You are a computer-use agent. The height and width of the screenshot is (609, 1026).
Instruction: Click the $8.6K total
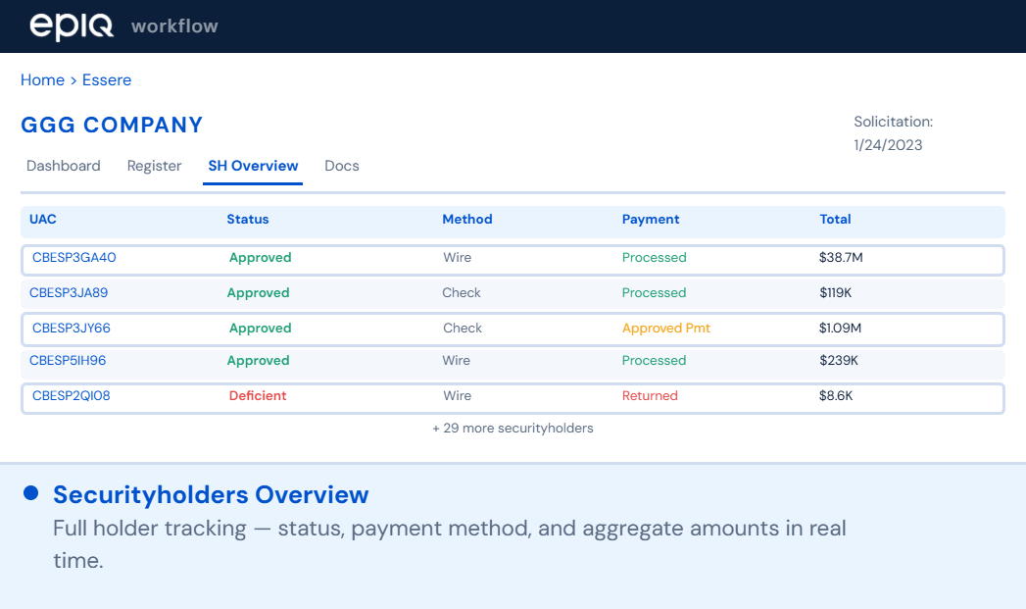[x=836, y=395]
